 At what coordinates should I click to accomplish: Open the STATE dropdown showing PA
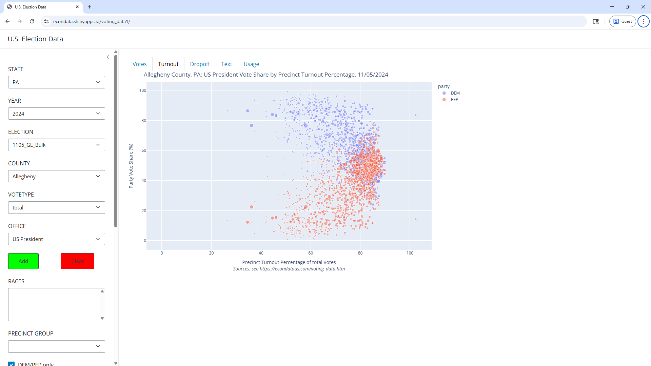(57, 82)
